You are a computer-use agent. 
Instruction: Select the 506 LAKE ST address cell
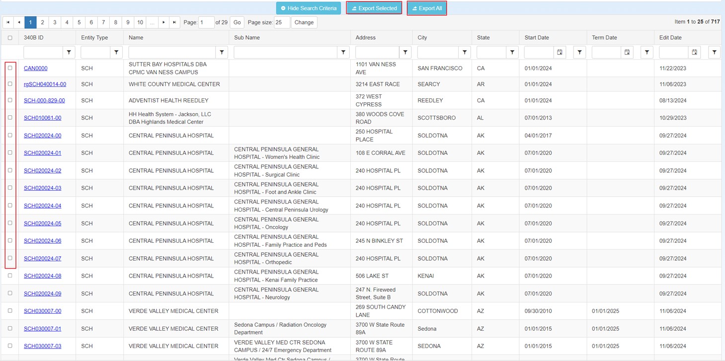381,276
